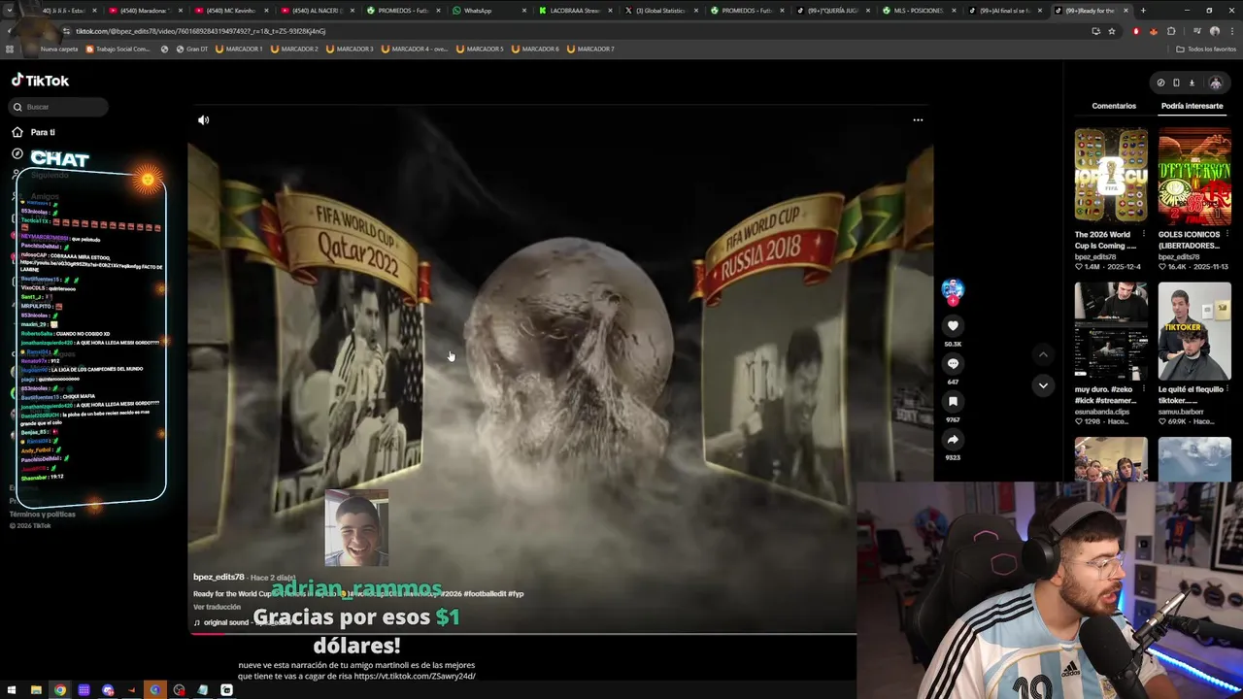Open the 'muy duro. #zeko' video thumbnail
This screenshot has height=699, width=1243.
pos(1111,331)
